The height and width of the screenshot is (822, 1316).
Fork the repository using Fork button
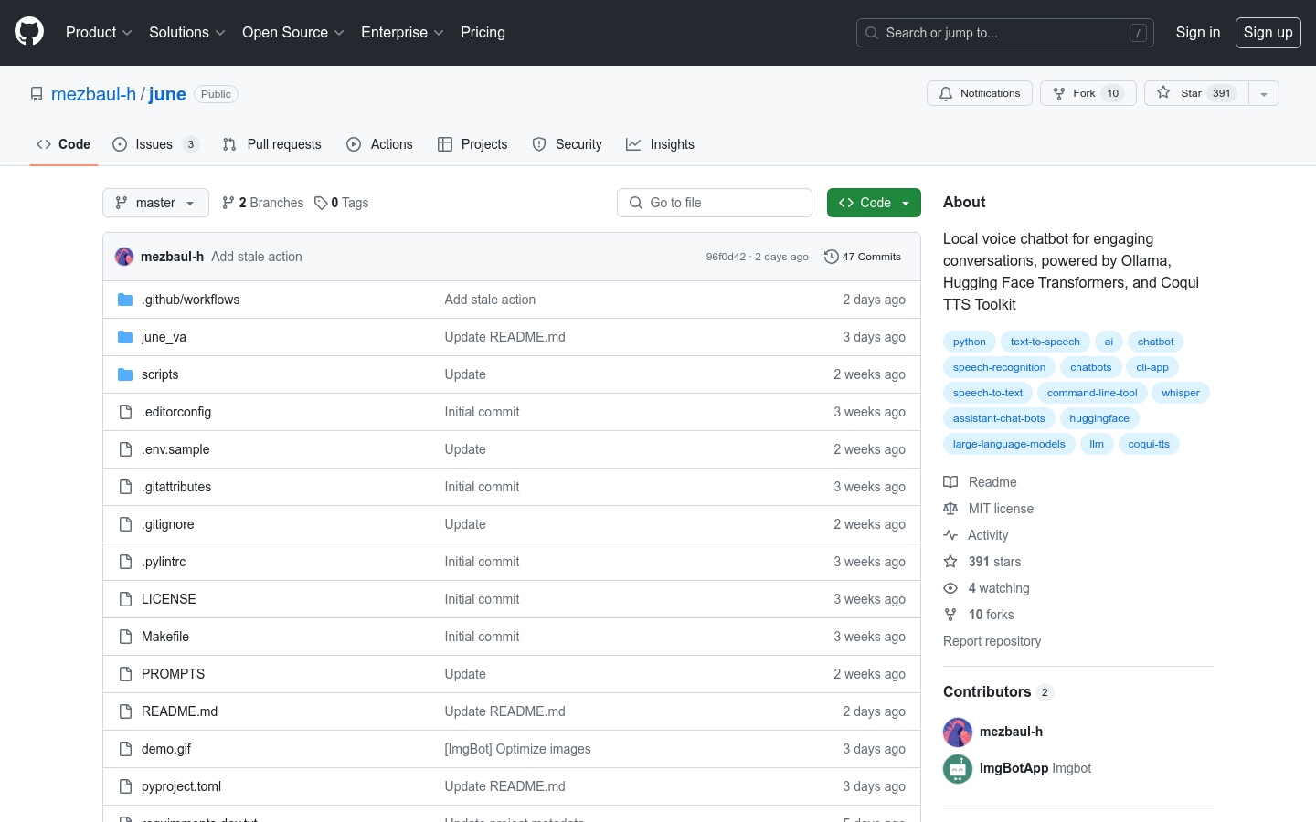1088,93
